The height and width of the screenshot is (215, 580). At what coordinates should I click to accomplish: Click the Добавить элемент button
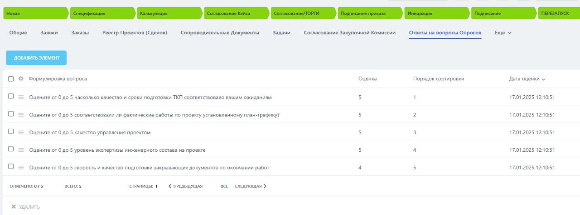[x=36, y=58]
